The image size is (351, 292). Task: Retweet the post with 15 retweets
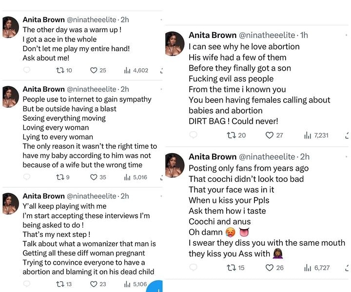tap(231, 267)
